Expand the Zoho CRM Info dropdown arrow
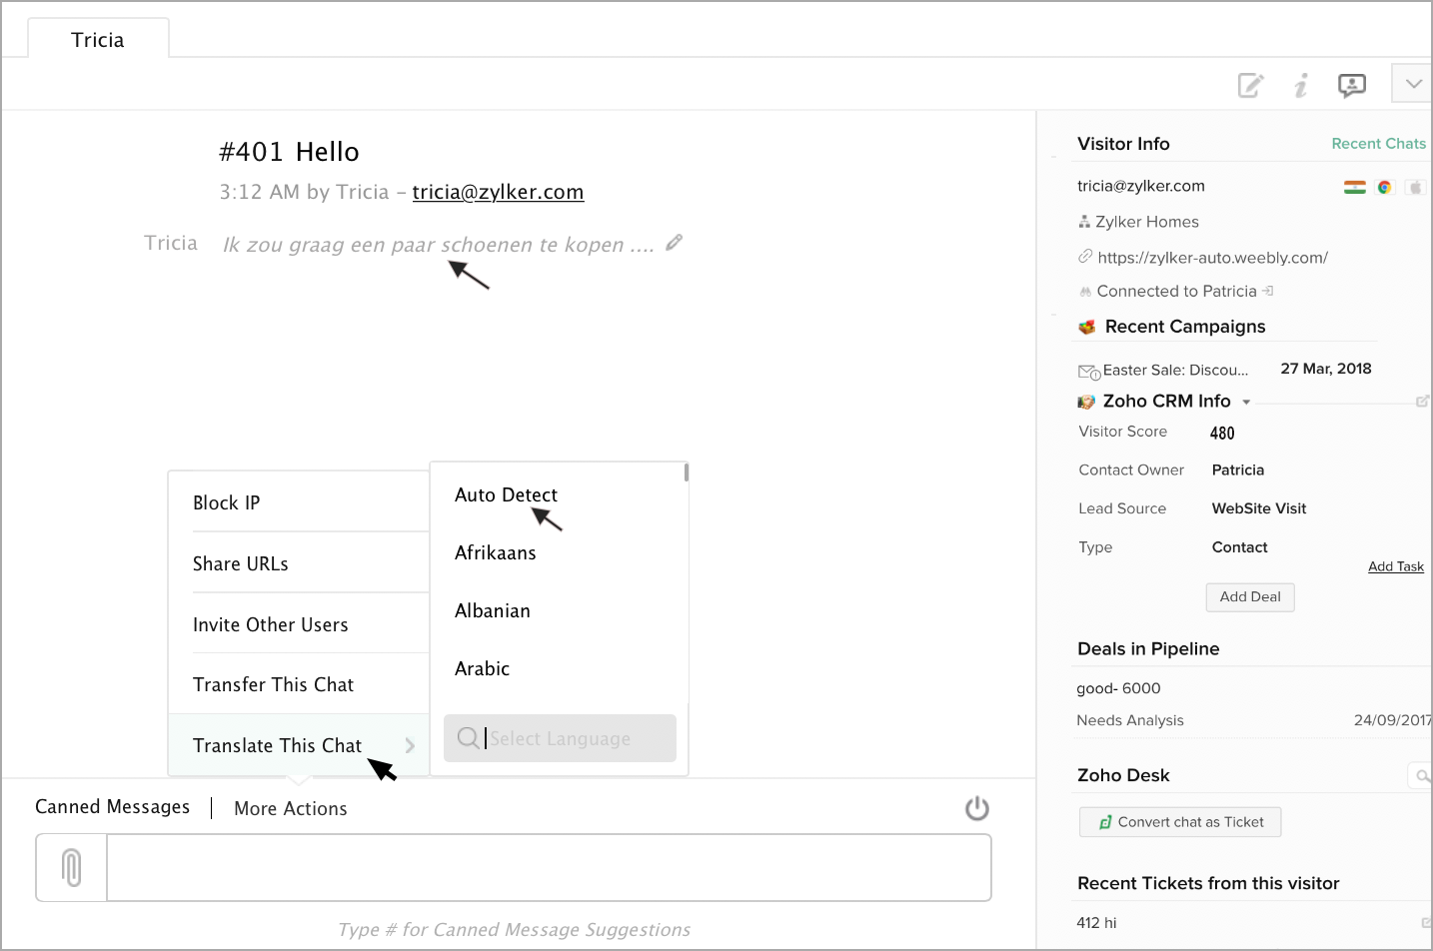Viewport: 1433px width, 951px height. (x=1246, y=403)
